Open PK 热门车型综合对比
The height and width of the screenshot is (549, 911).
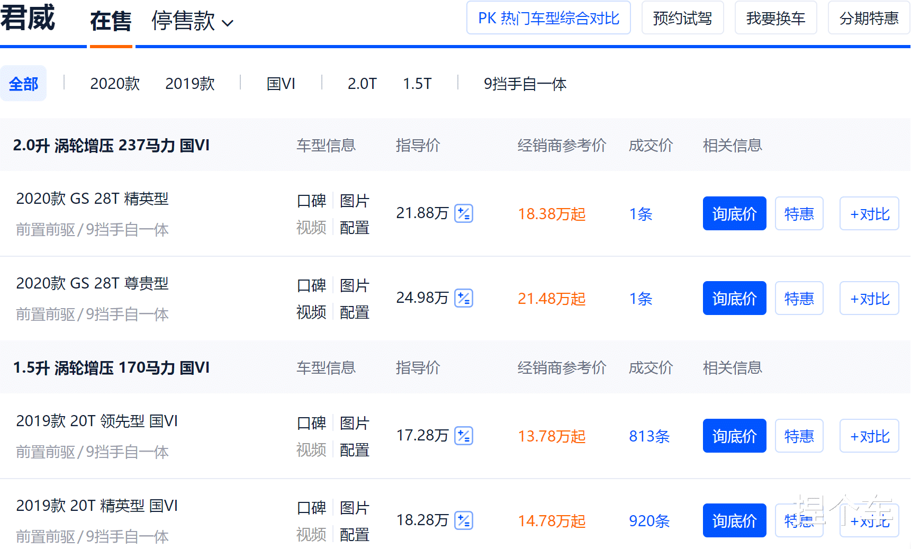click(x=548, y=17)
